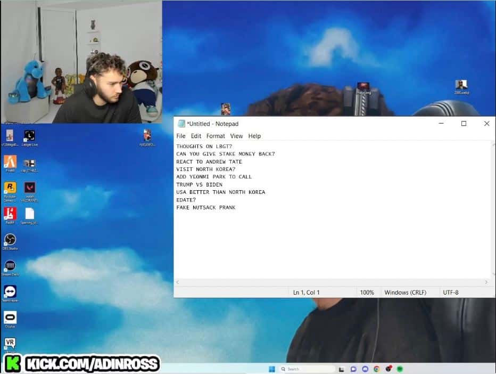Minimize the Notepad window
The image size is (496, 374).
tap(441, 123)
